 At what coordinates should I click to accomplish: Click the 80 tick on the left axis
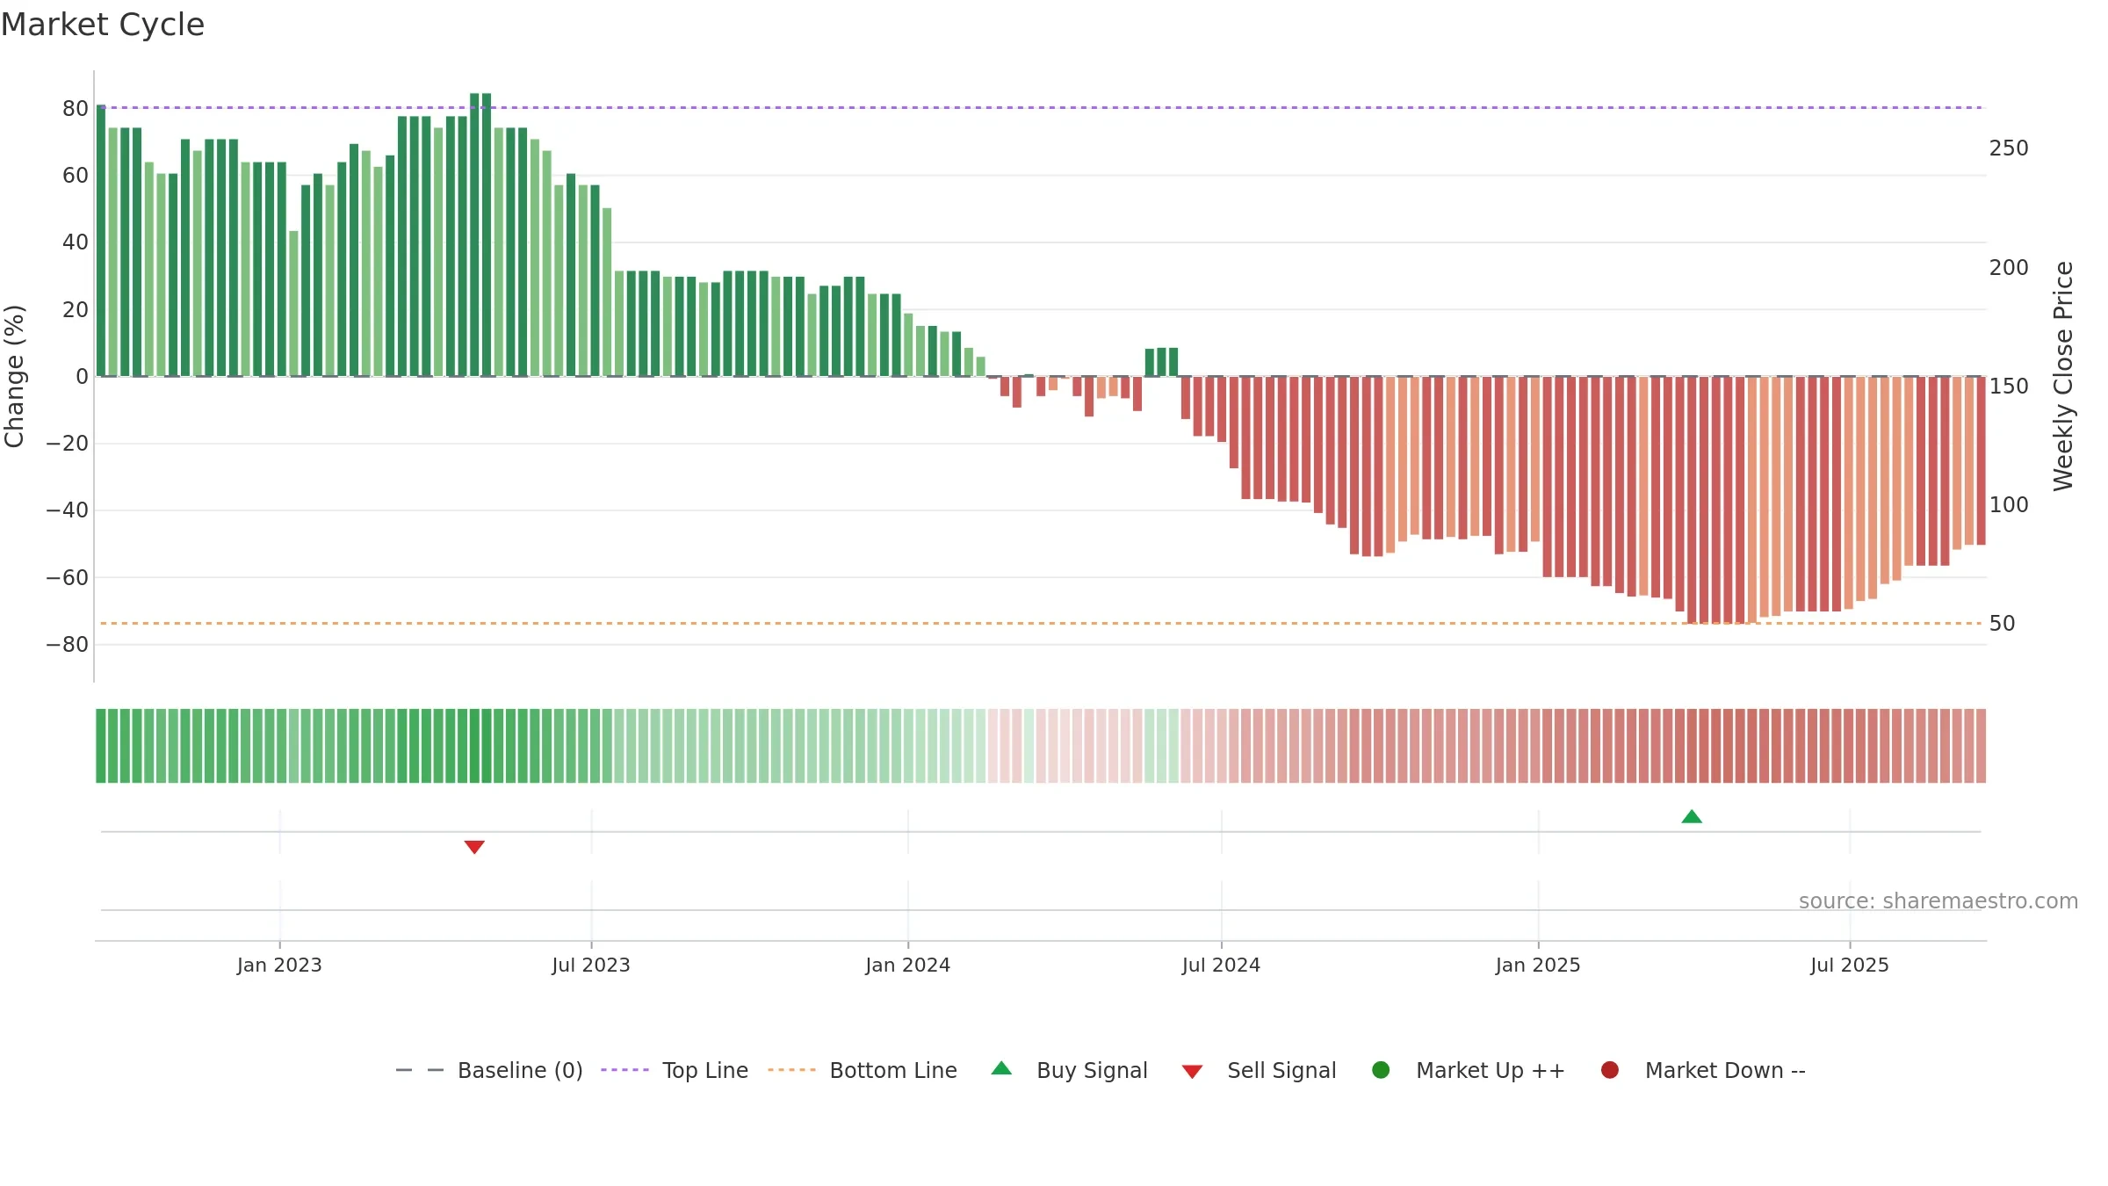tap(76, 109)
